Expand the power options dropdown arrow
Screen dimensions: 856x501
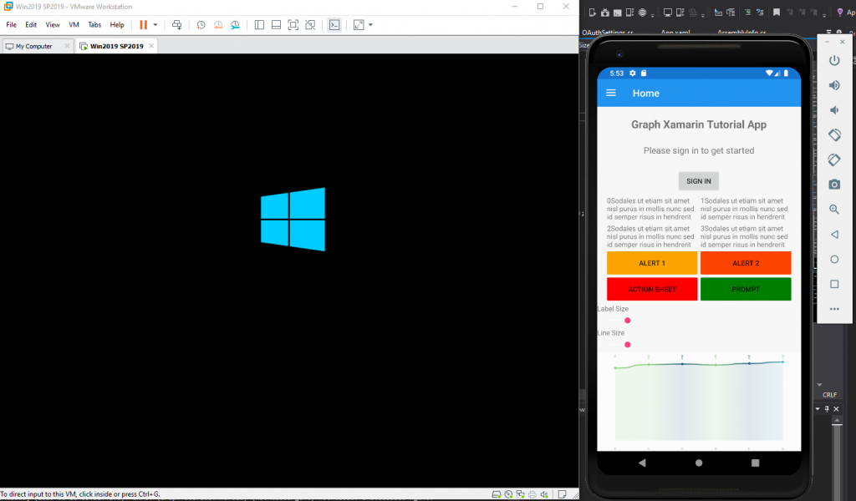coord(155,24)
